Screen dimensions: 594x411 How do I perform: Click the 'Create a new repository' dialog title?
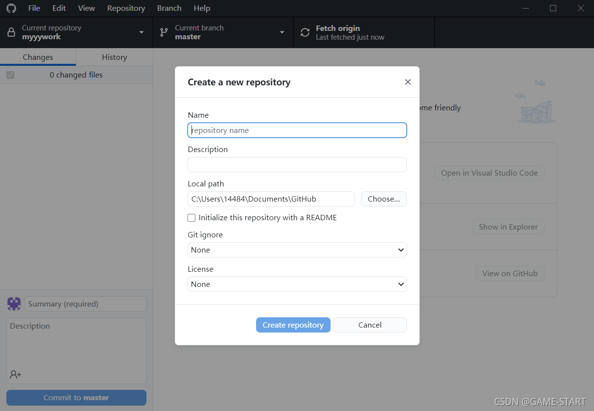point(239,82)
